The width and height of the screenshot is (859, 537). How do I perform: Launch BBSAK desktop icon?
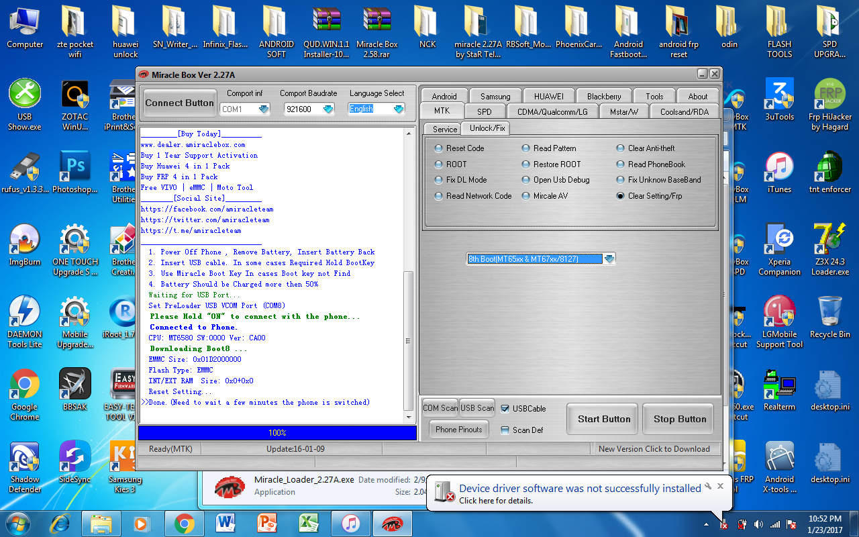click(x=75, y=390)
